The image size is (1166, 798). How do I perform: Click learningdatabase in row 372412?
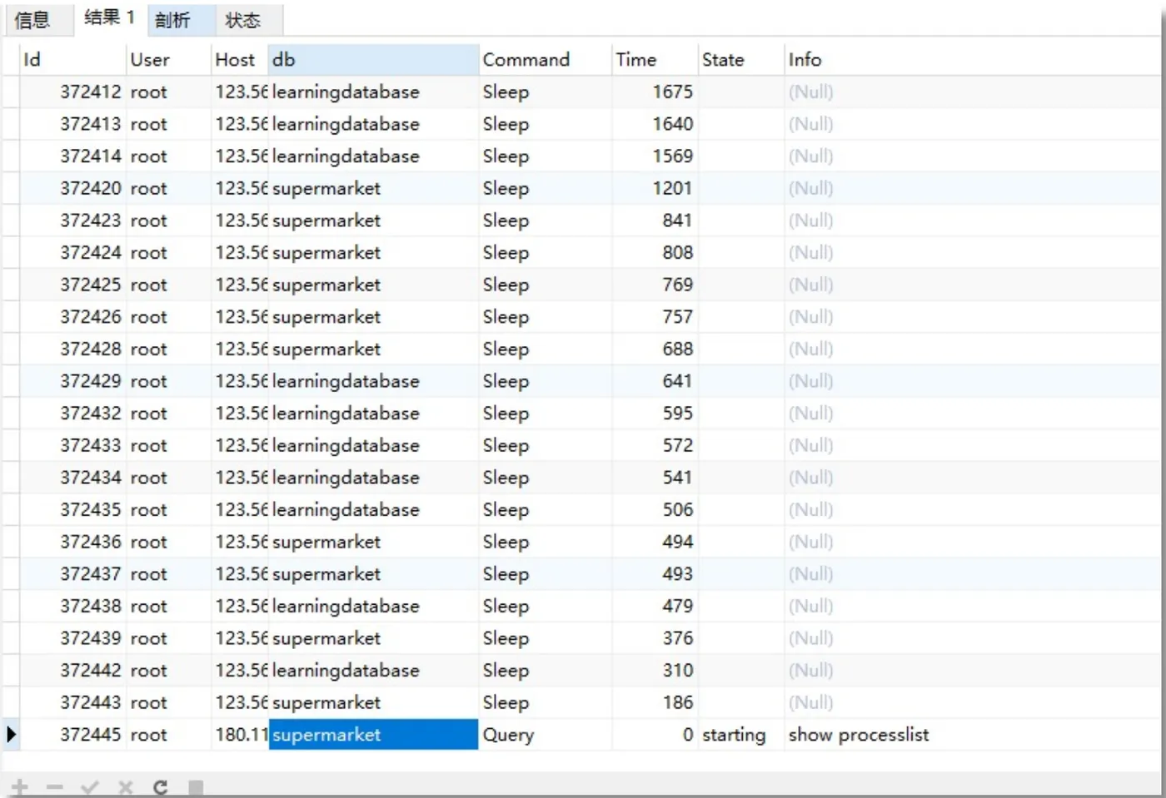point(346,93)
